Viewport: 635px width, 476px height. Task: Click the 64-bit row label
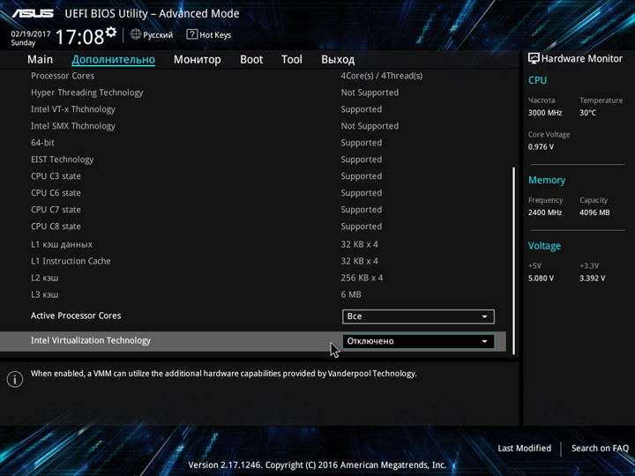(42, 143)
